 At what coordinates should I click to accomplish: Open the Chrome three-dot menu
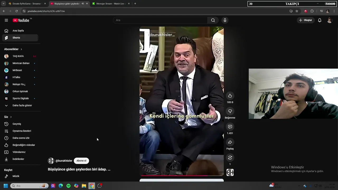click(334, 11)
